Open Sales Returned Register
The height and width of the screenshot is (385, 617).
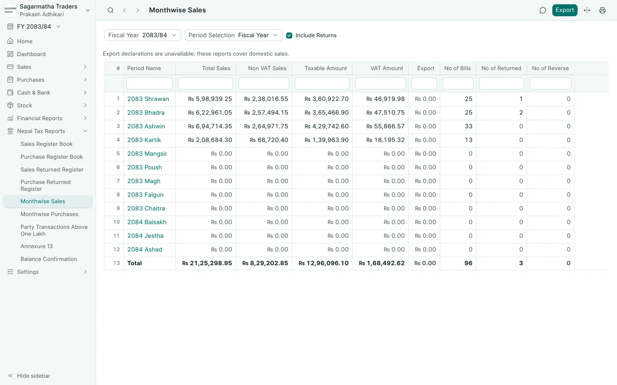tap(52, 170)
